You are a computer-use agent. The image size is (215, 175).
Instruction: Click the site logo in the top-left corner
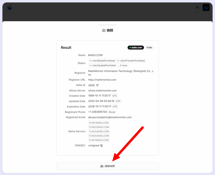pyautogui.click(x=10, y=8)
